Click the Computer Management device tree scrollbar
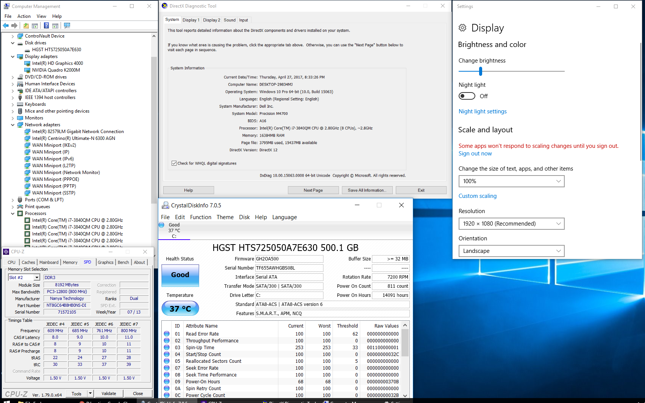The width and height of the screenshot is (645, 403). tap(154, 131)
